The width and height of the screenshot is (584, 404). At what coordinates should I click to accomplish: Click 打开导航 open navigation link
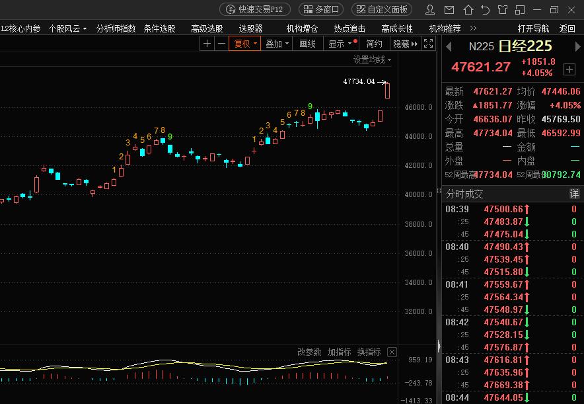coord(533,28)
